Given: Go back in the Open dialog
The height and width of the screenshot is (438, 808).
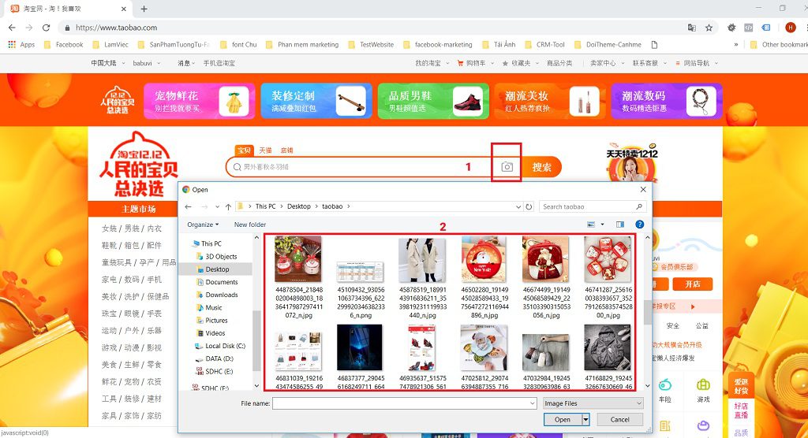Looking at the screenshot, I should point(189,207).
